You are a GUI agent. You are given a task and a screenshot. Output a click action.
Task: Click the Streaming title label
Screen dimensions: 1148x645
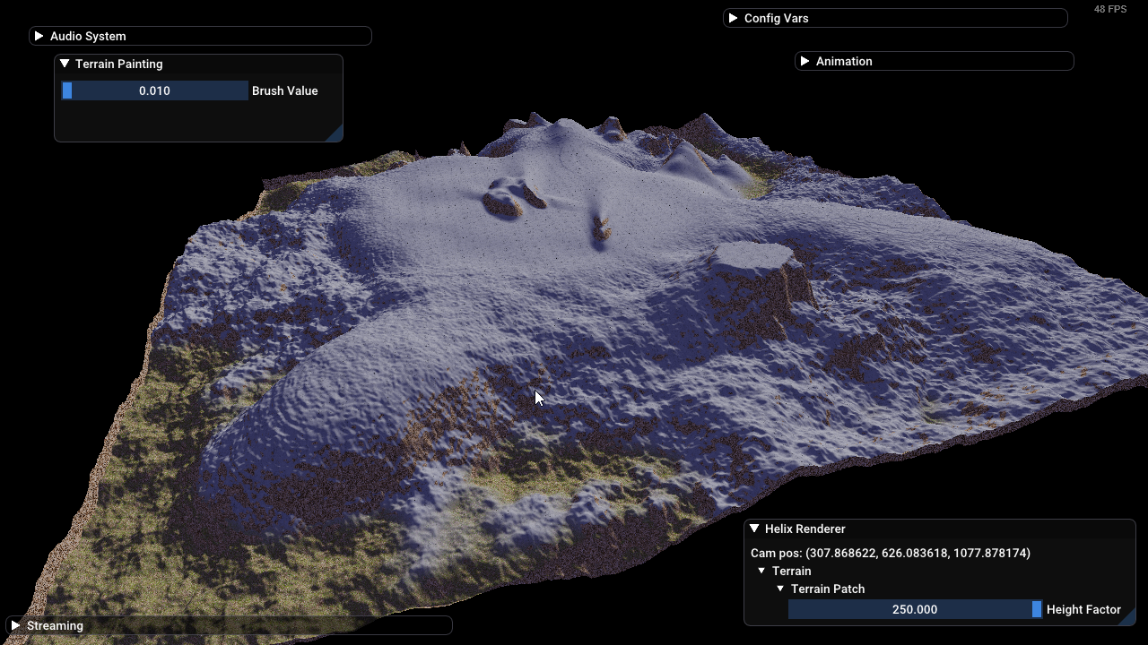55,625
